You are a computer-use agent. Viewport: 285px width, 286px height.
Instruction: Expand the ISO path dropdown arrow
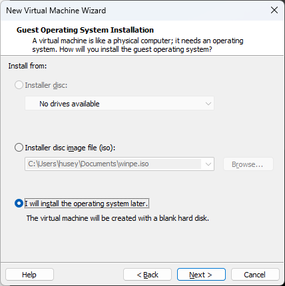point(208,164)
